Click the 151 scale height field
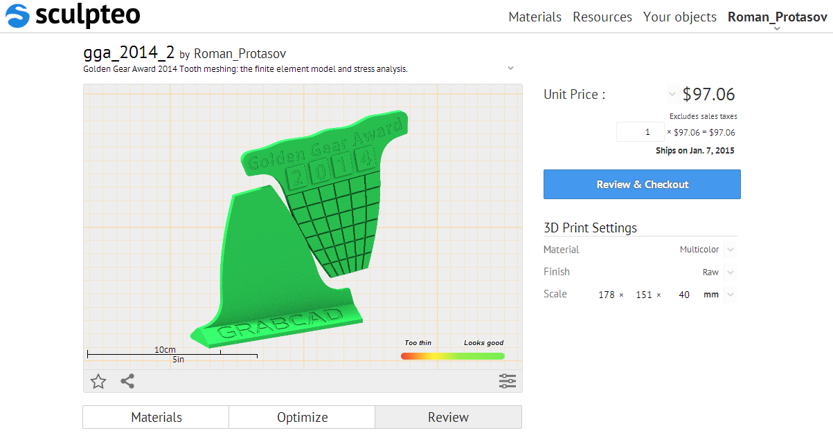833x435 pixels. (x=644, y=295)
